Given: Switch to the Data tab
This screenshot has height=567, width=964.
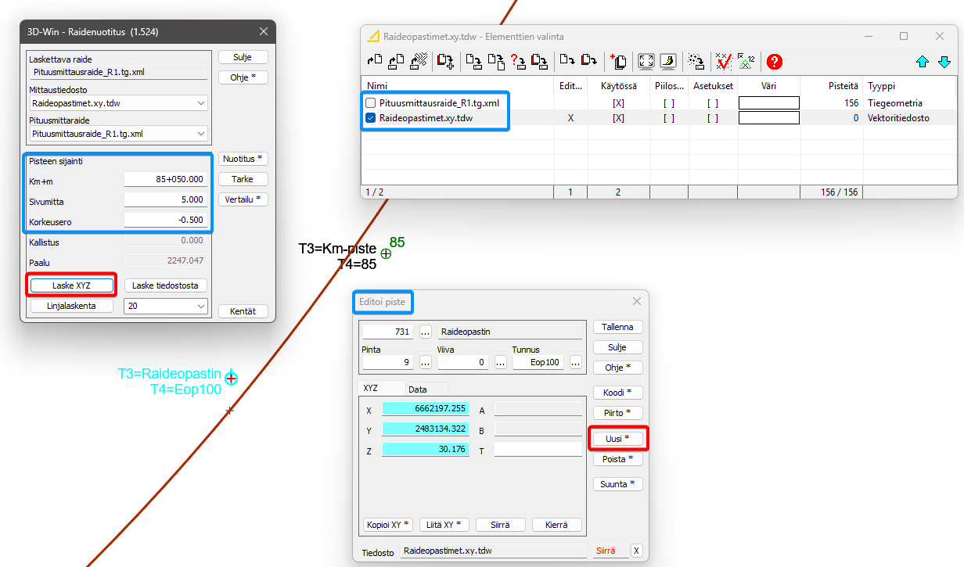Looking at the screenshot, I should click(418, 389).
